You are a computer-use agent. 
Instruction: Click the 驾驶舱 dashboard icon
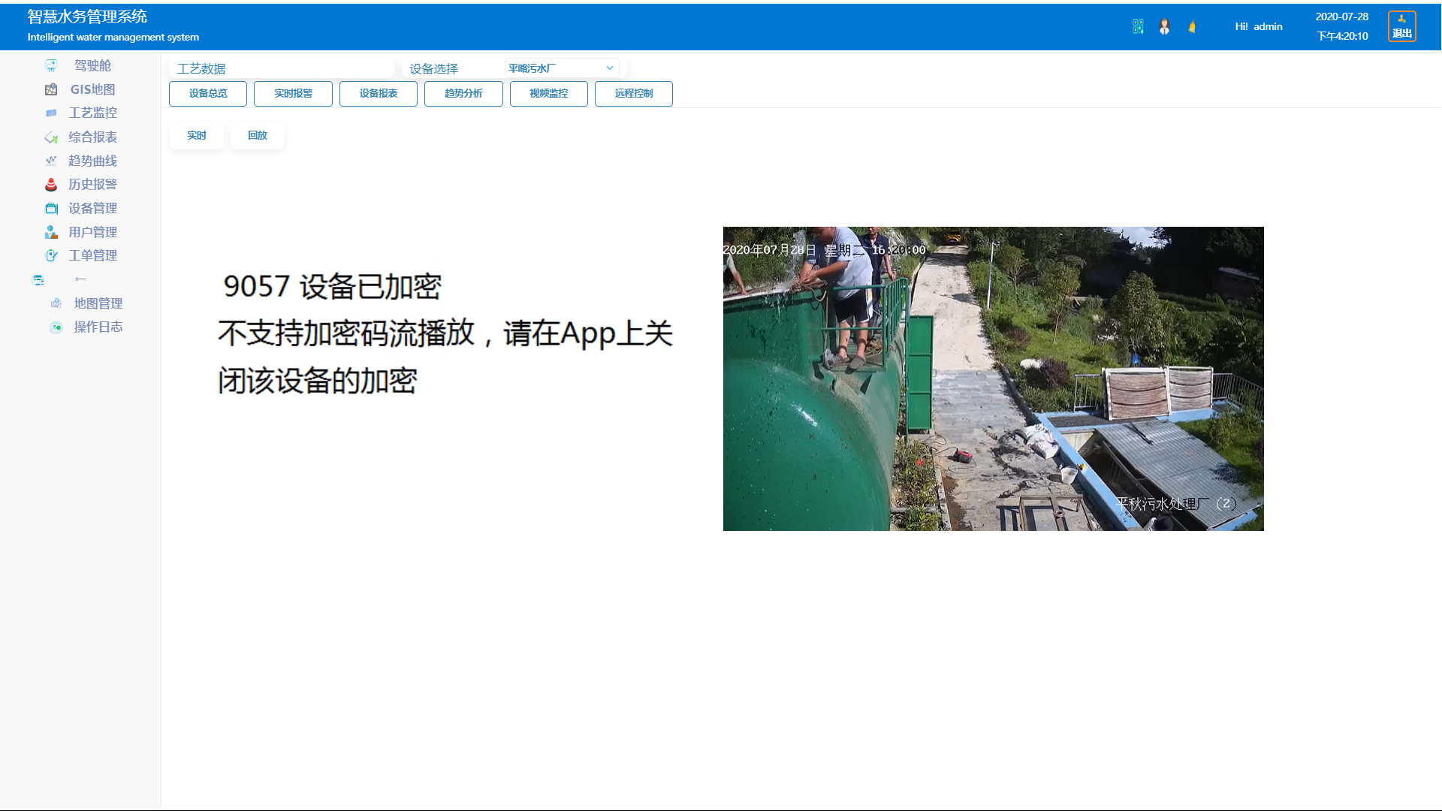click(x=51, y=65)
